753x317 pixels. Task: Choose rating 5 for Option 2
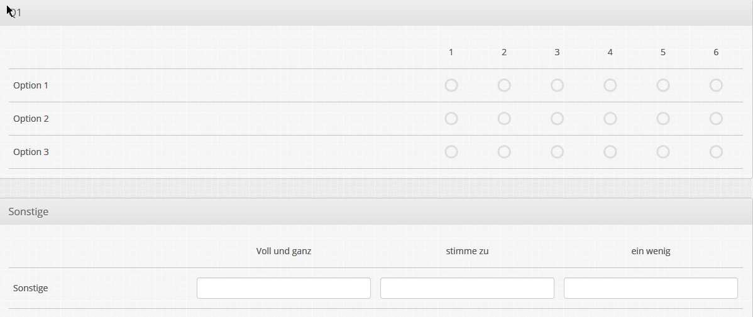[663, 119]
